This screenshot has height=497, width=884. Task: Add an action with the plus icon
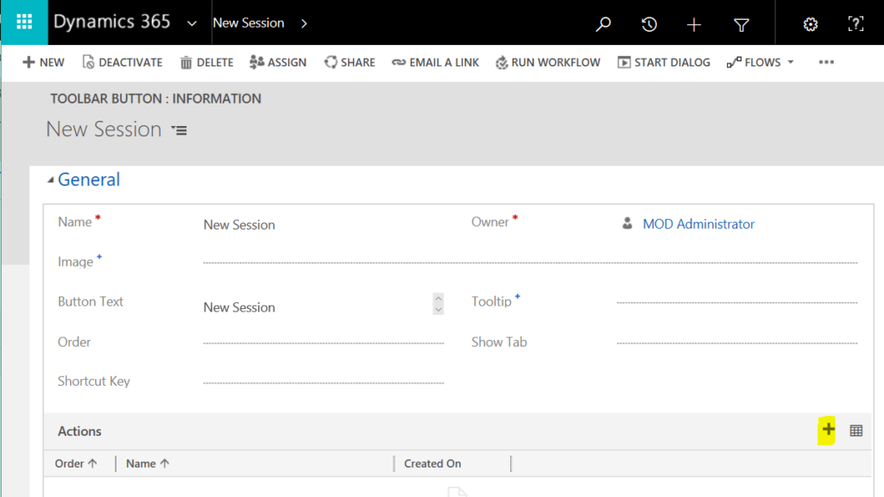tap(828, 430)
